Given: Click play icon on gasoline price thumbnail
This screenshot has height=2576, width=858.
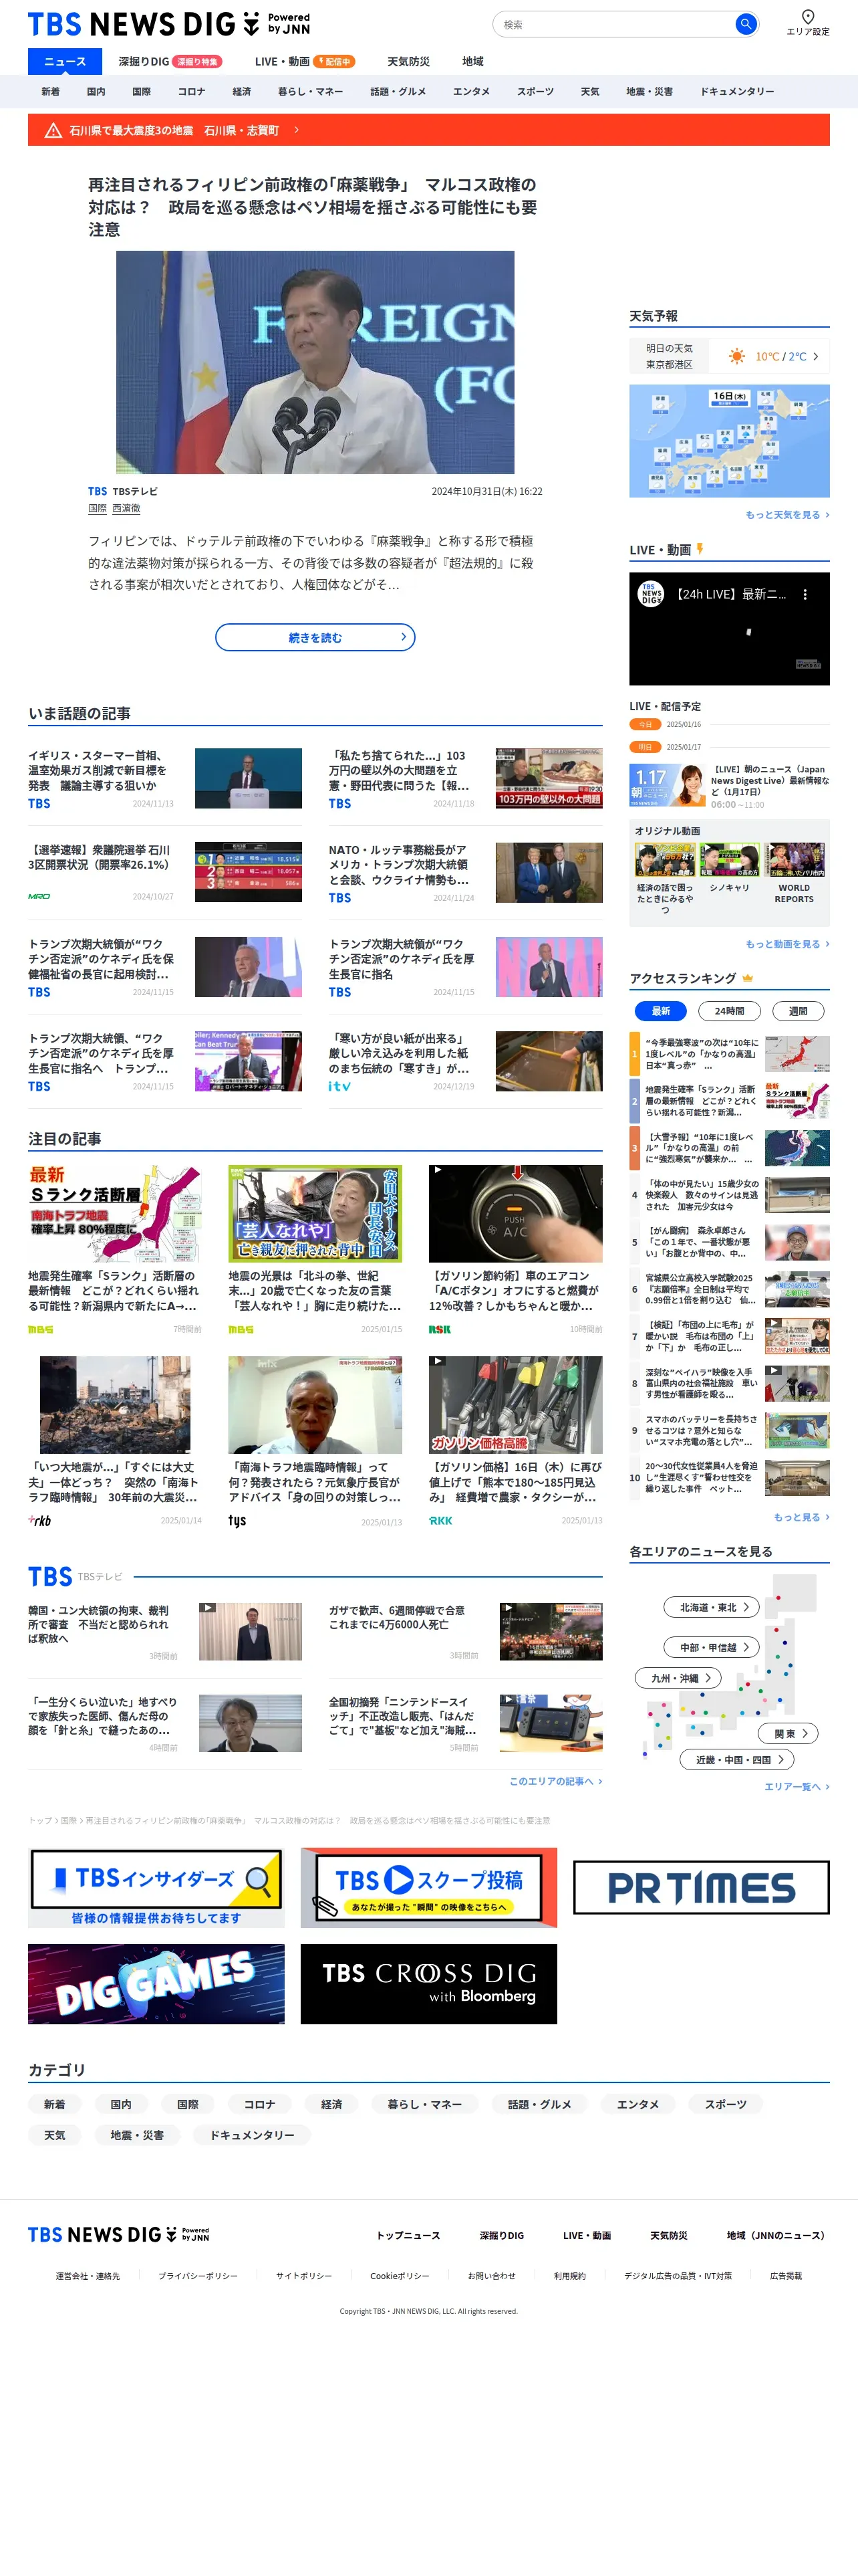Looking at the screenshot, I should coord(436,1362).
